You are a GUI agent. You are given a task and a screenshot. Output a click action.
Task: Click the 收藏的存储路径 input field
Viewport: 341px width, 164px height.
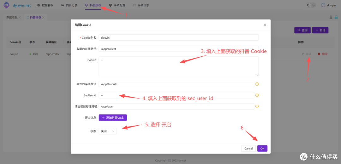point(178,49)
